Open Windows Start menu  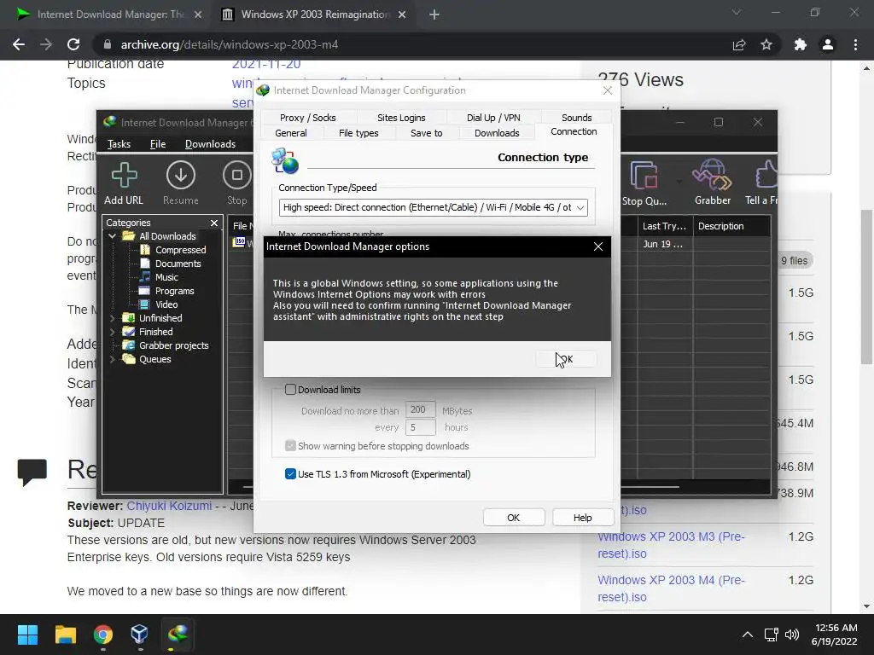(27, 635)
